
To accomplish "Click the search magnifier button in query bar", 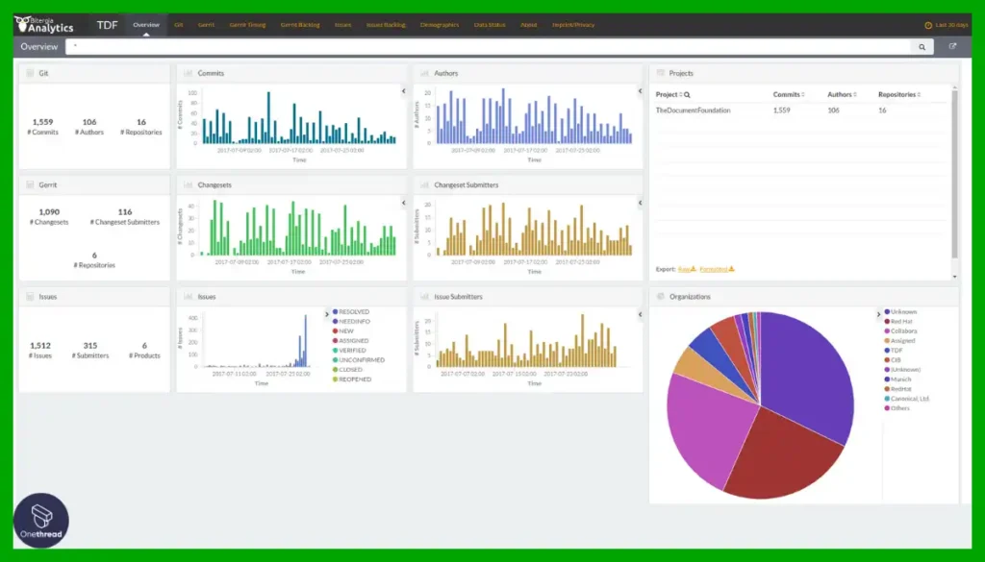I will (x=922, y=47).
